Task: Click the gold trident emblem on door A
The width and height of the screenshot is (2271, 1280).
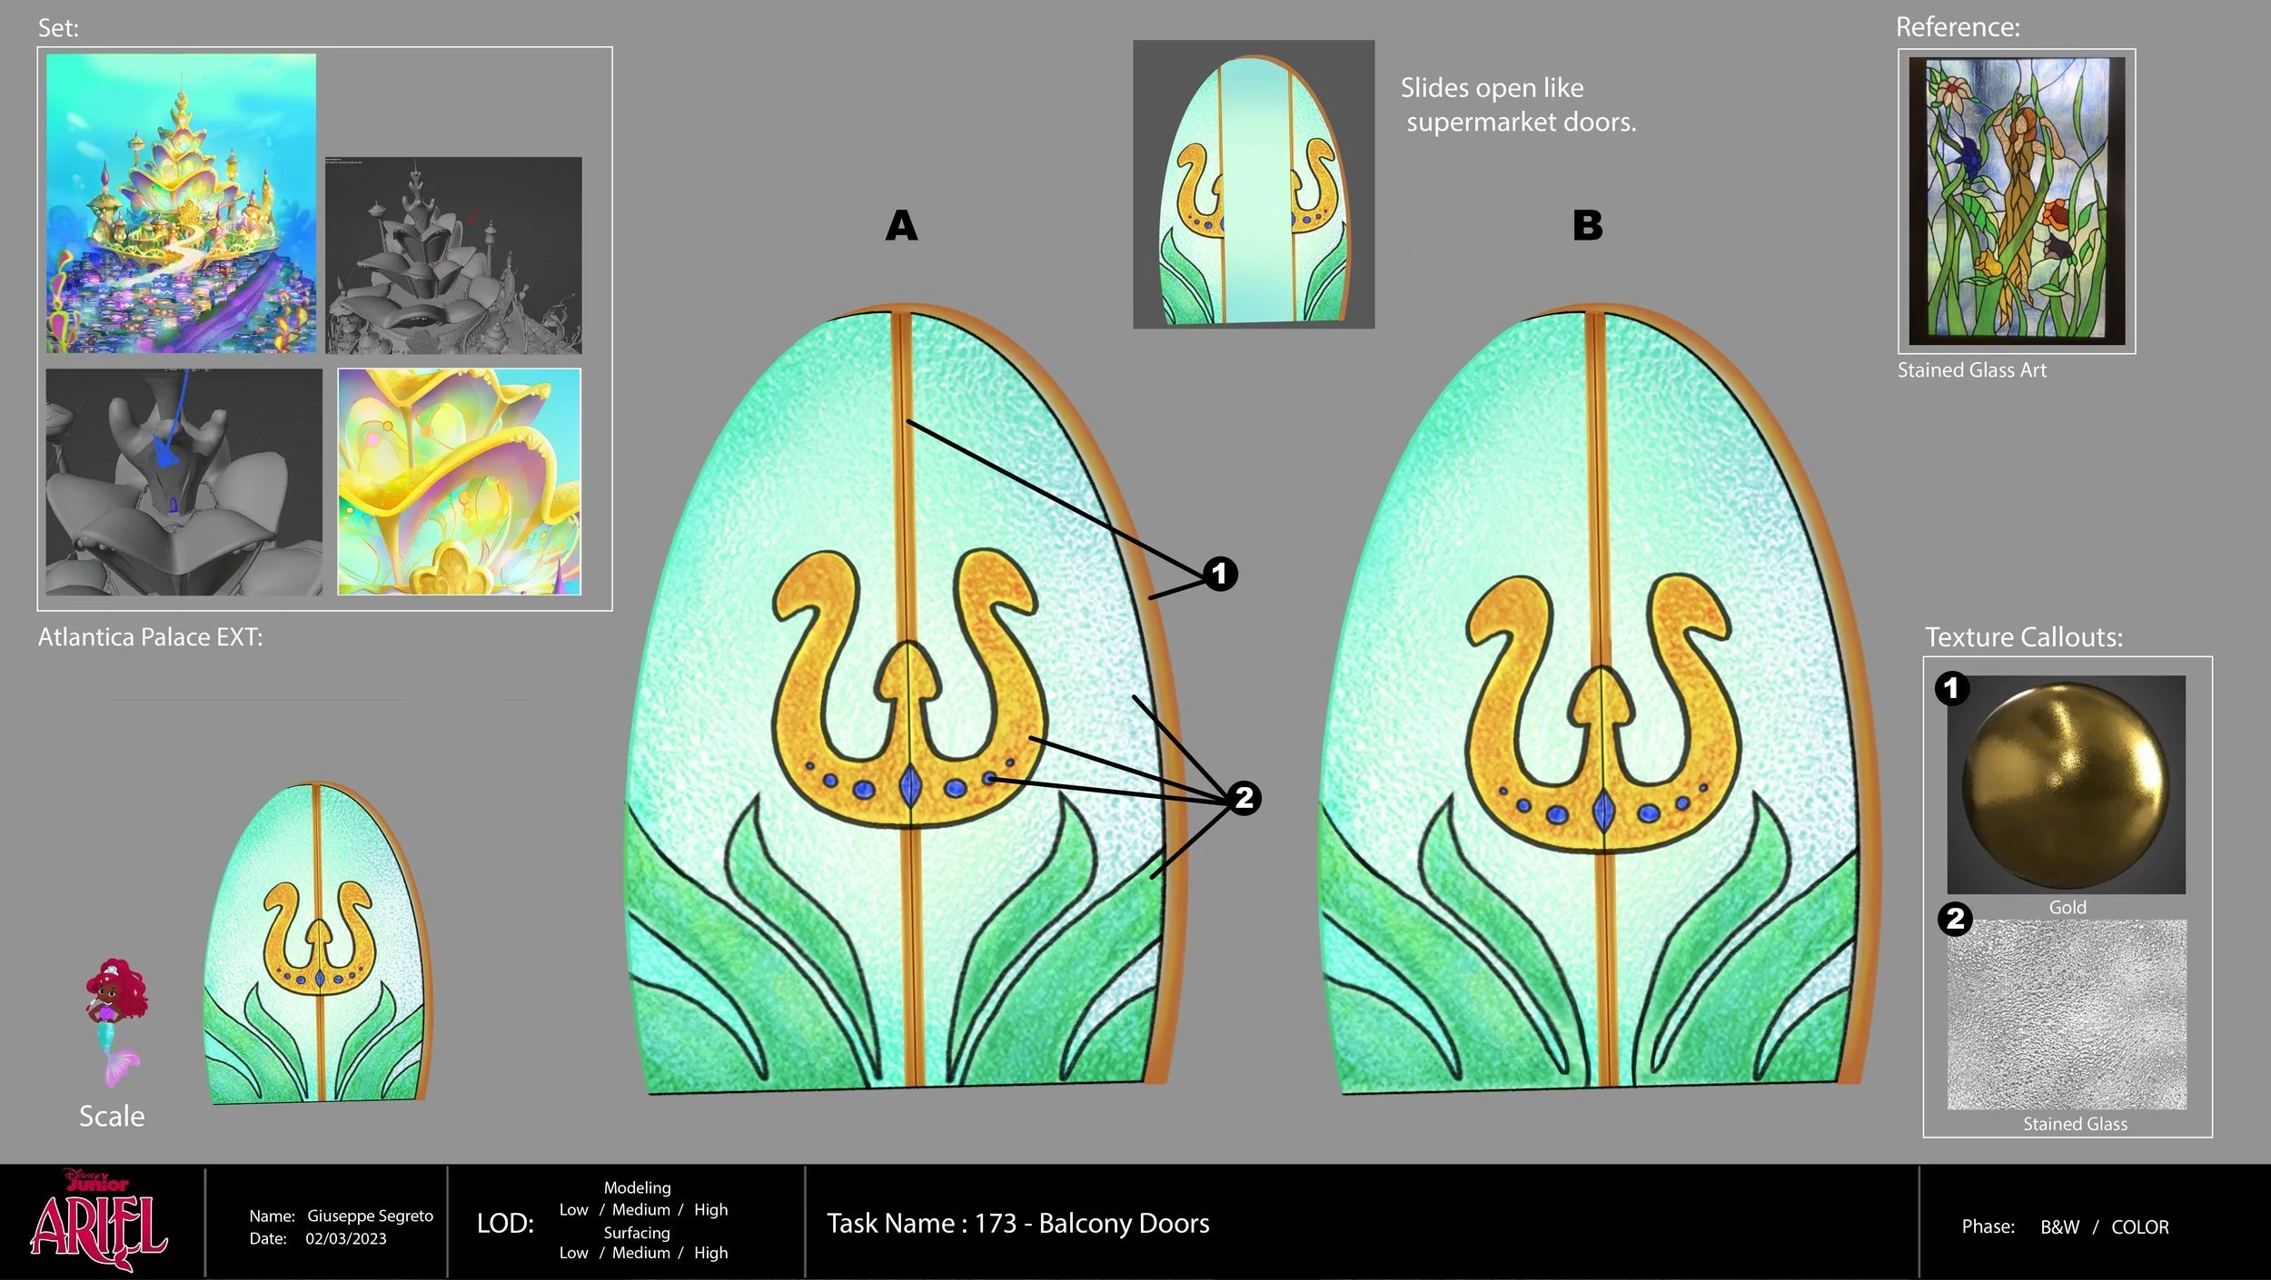Action: click(x=909, y=689)
